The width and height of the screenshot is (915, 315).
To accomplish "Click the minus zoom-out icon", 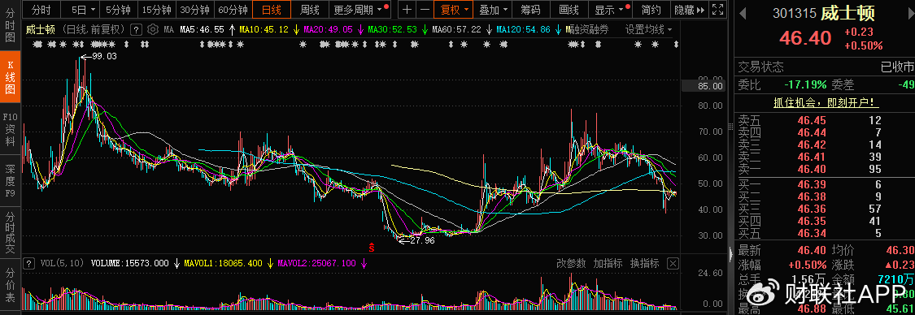I will tap(425, 9).
